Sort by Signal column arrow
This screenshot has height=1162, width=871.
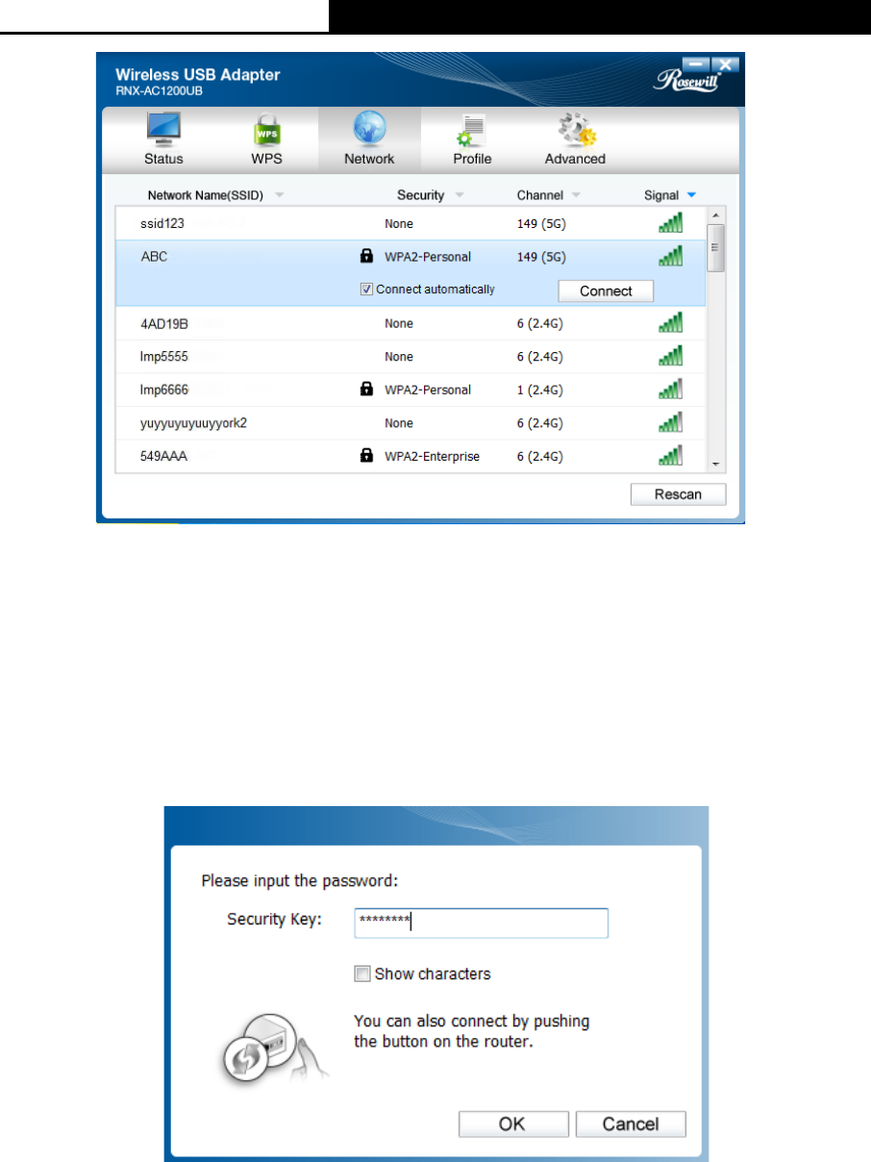[690, 195]
